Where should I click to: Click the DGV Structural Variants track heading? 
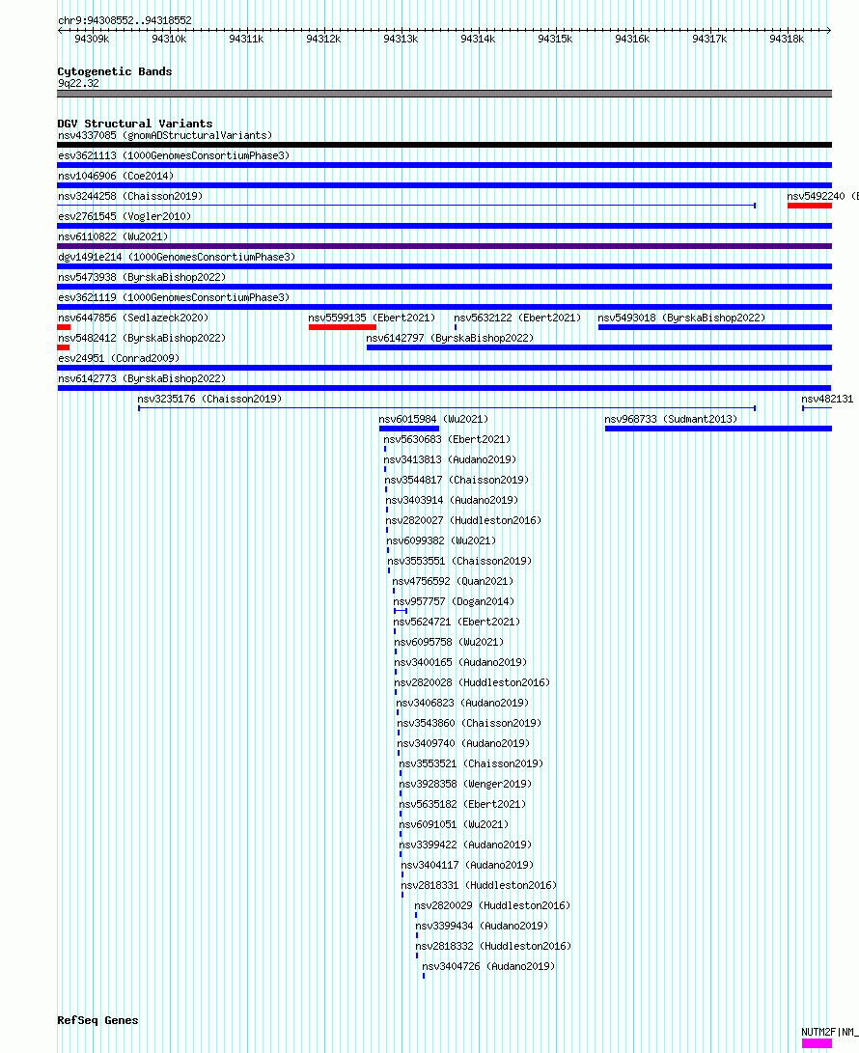(x=135, y=124)
